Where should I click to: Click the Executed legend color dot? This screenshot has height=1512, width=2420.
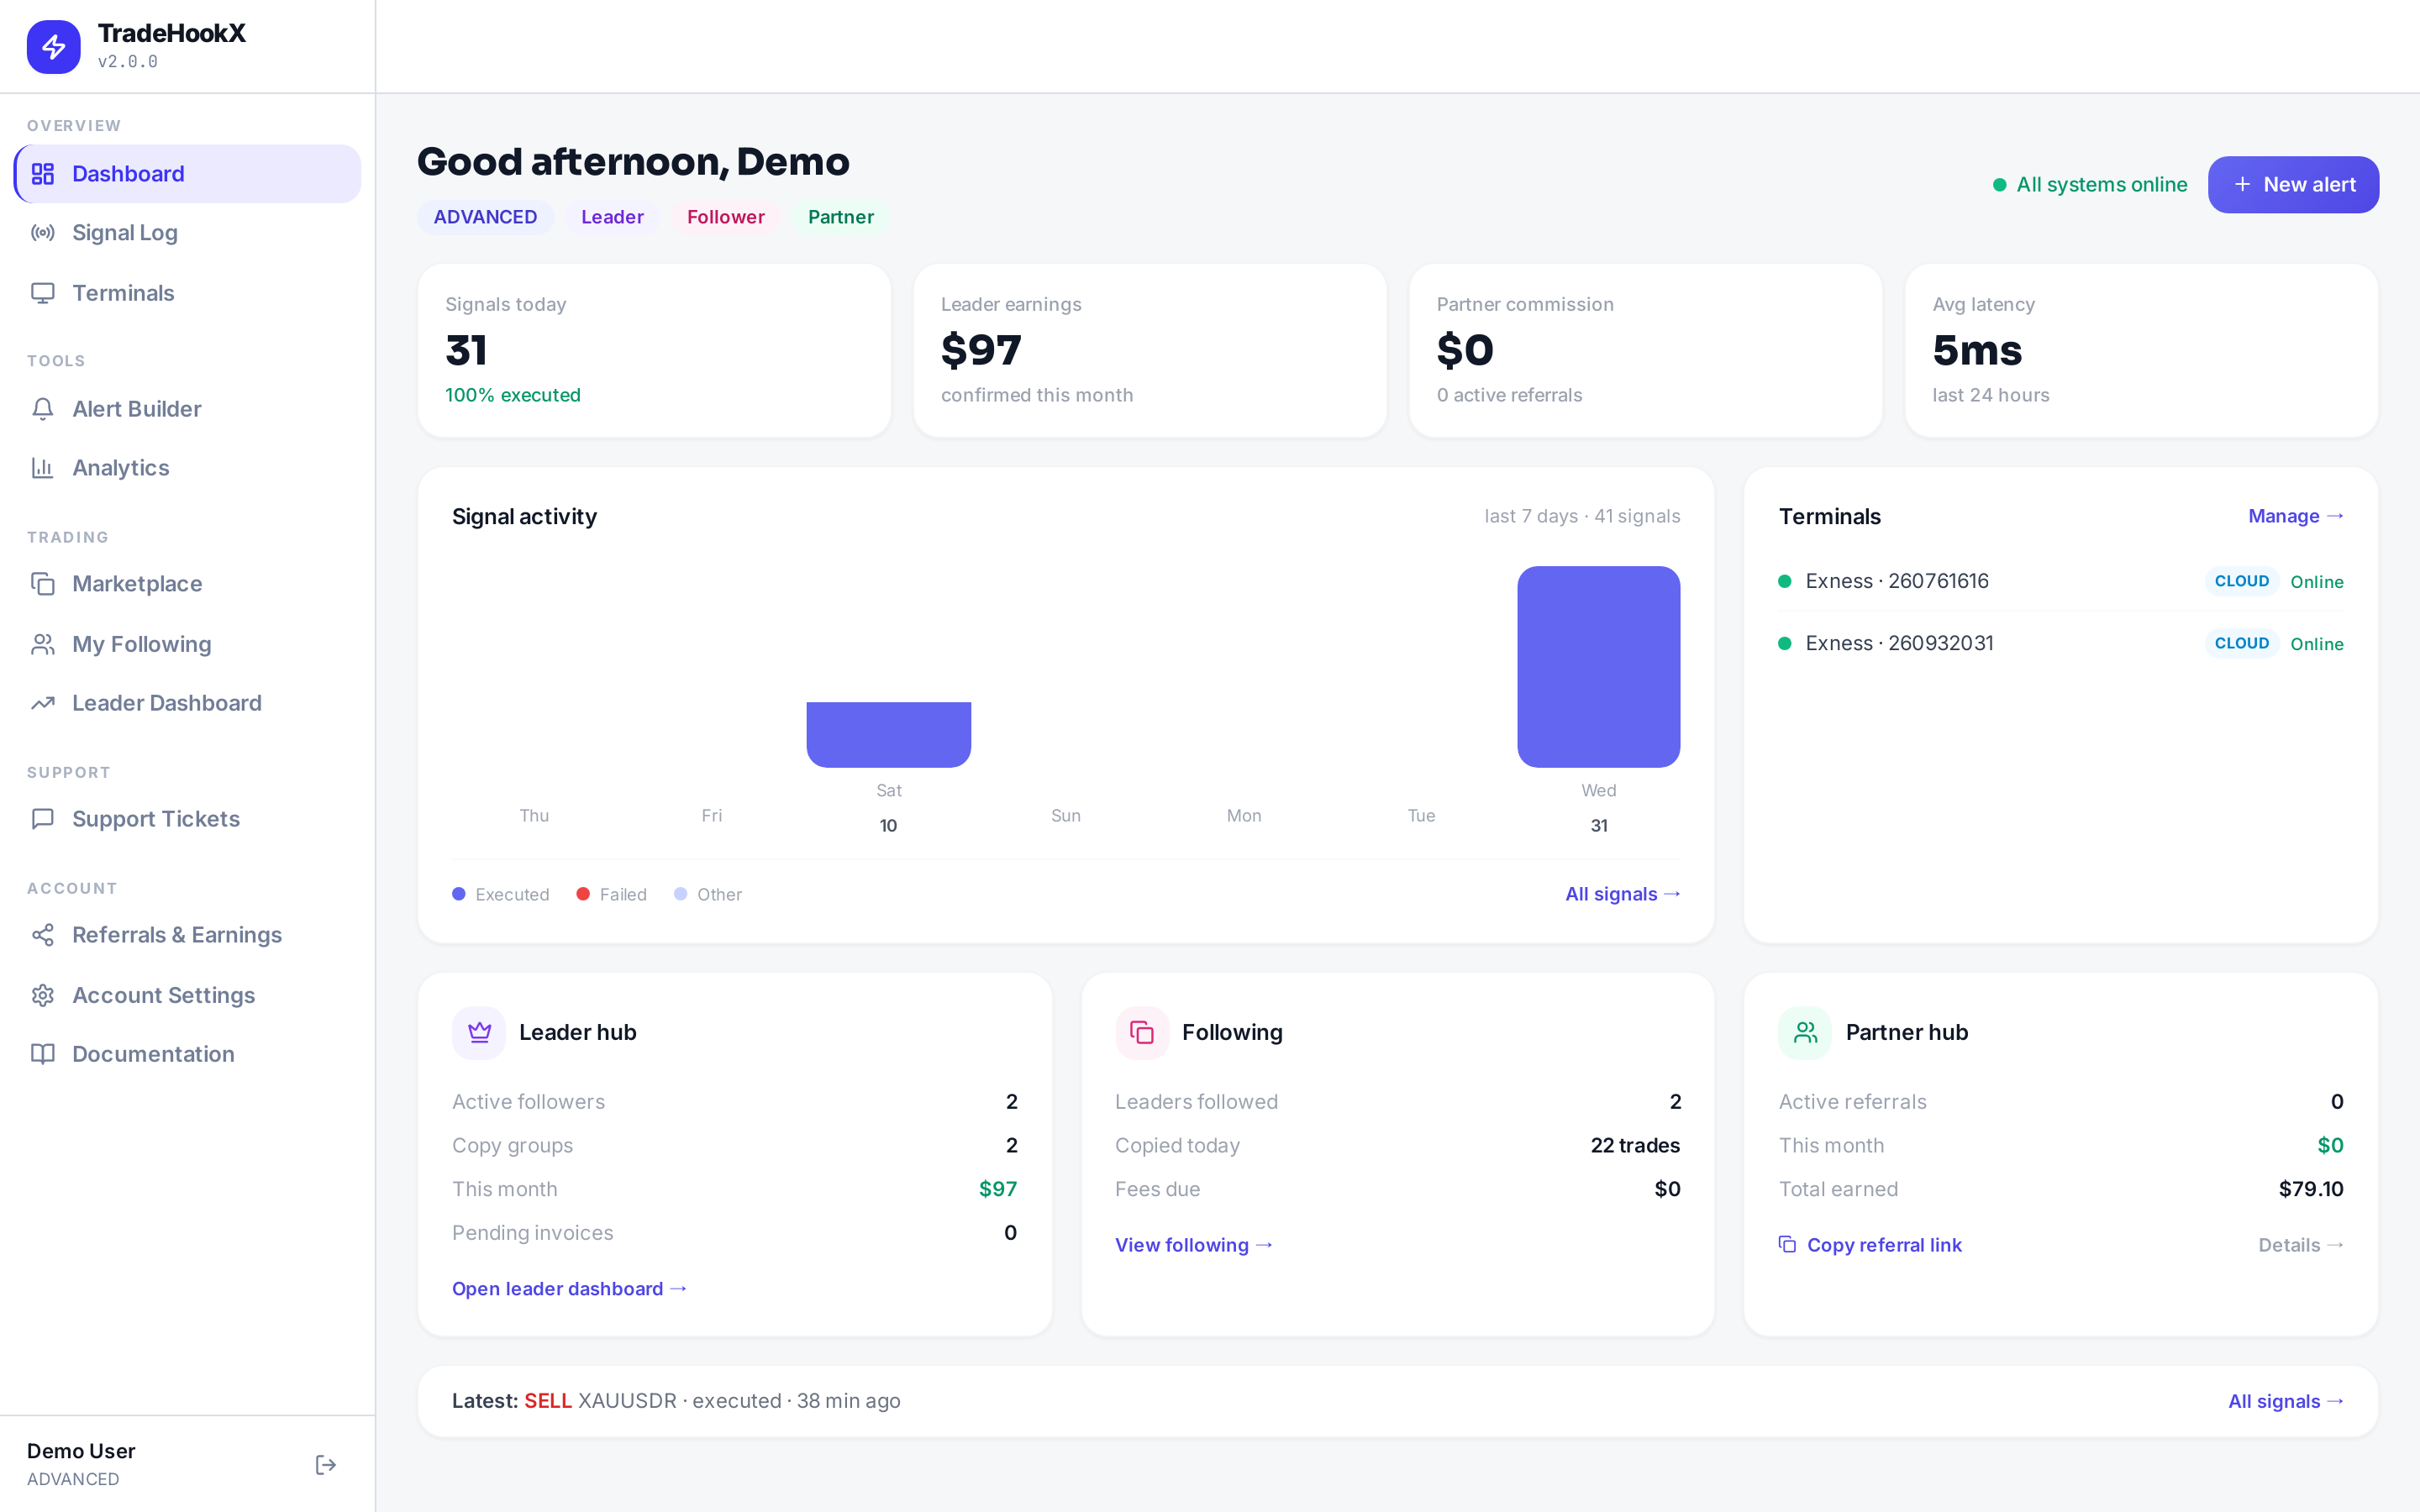pyautogui.click(x=459, y=894)
